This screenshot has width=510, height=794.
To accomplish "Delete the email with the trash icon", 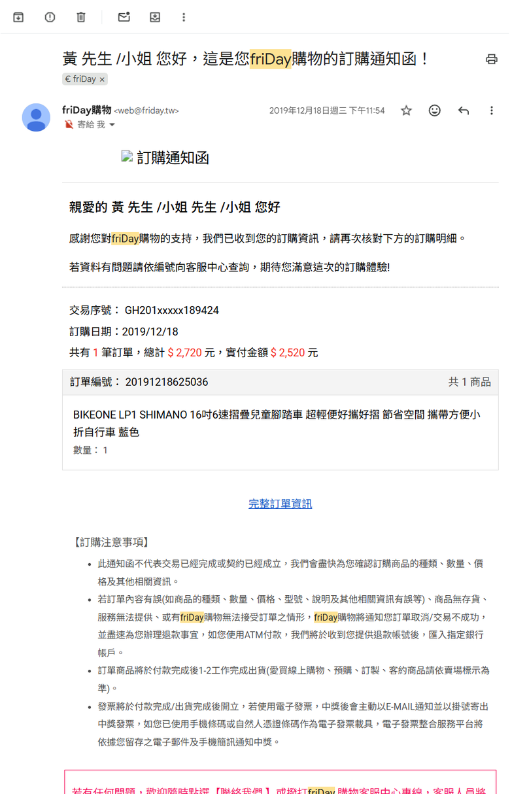I will point(81,17).
